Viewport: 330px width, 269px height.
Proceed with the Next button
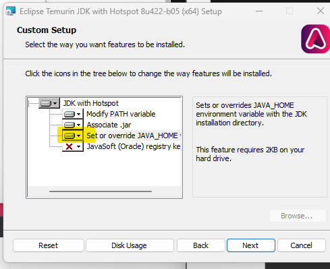pyautogui.click(x=251, y=245)
